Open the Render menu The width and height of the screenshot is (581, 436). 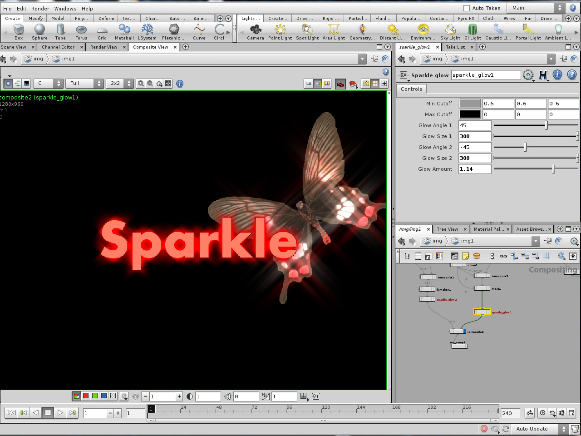40,8
